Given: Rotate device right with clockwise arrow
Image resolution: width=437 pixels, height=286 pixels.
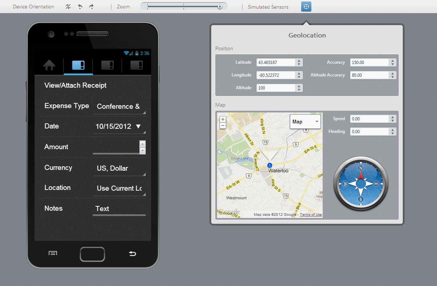Looking at the screenshot, I should (x=91, y=7).
